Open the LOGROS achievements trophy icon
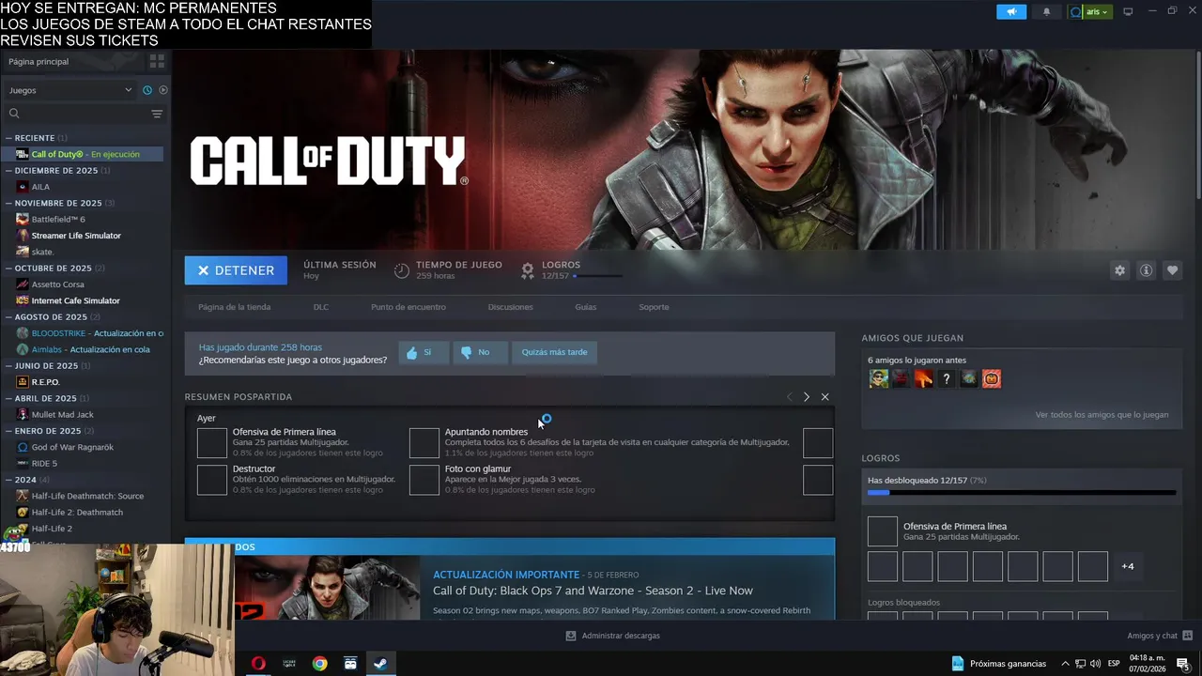The image size is (1202, 676). [x=528, y=270]
